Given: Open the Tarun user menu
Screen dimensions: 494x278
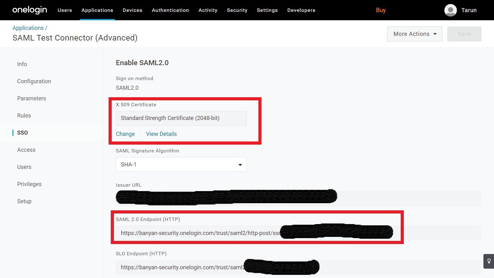Looking at the screenshot, I should [469, 10].
